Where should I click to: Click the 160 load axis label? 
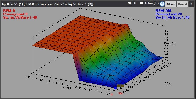coord(48,81)
